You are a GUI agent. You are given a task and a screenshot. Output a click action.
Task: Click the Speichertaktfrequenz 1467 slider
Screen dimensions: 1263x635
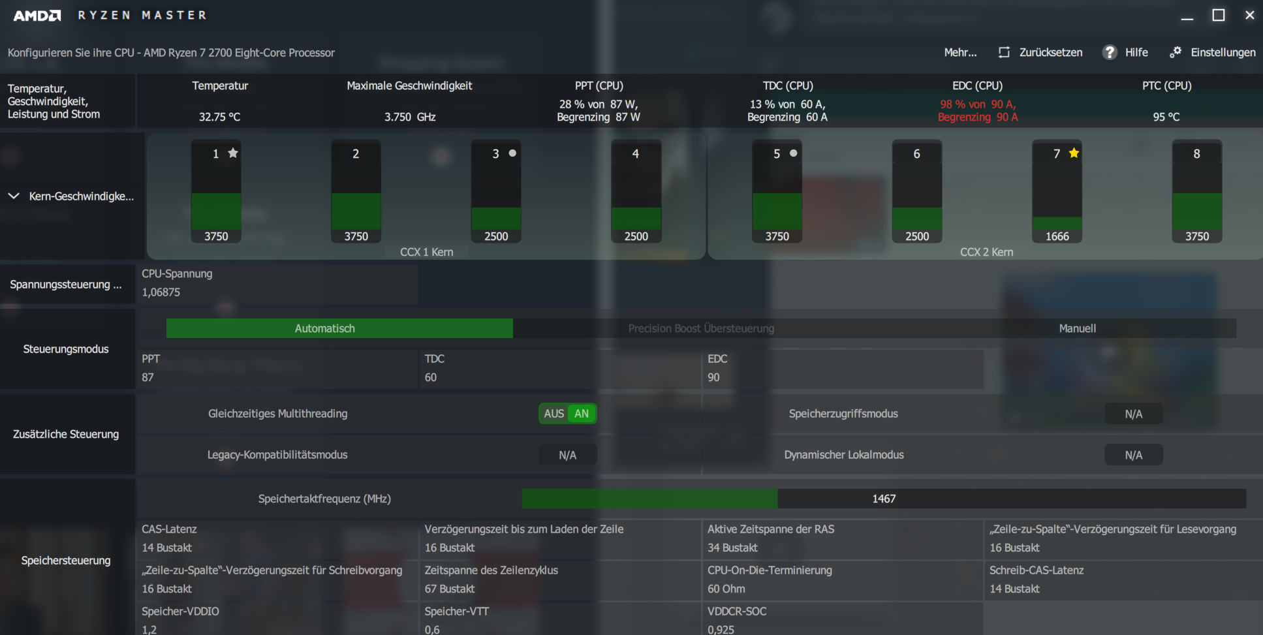tap(884, 499)
